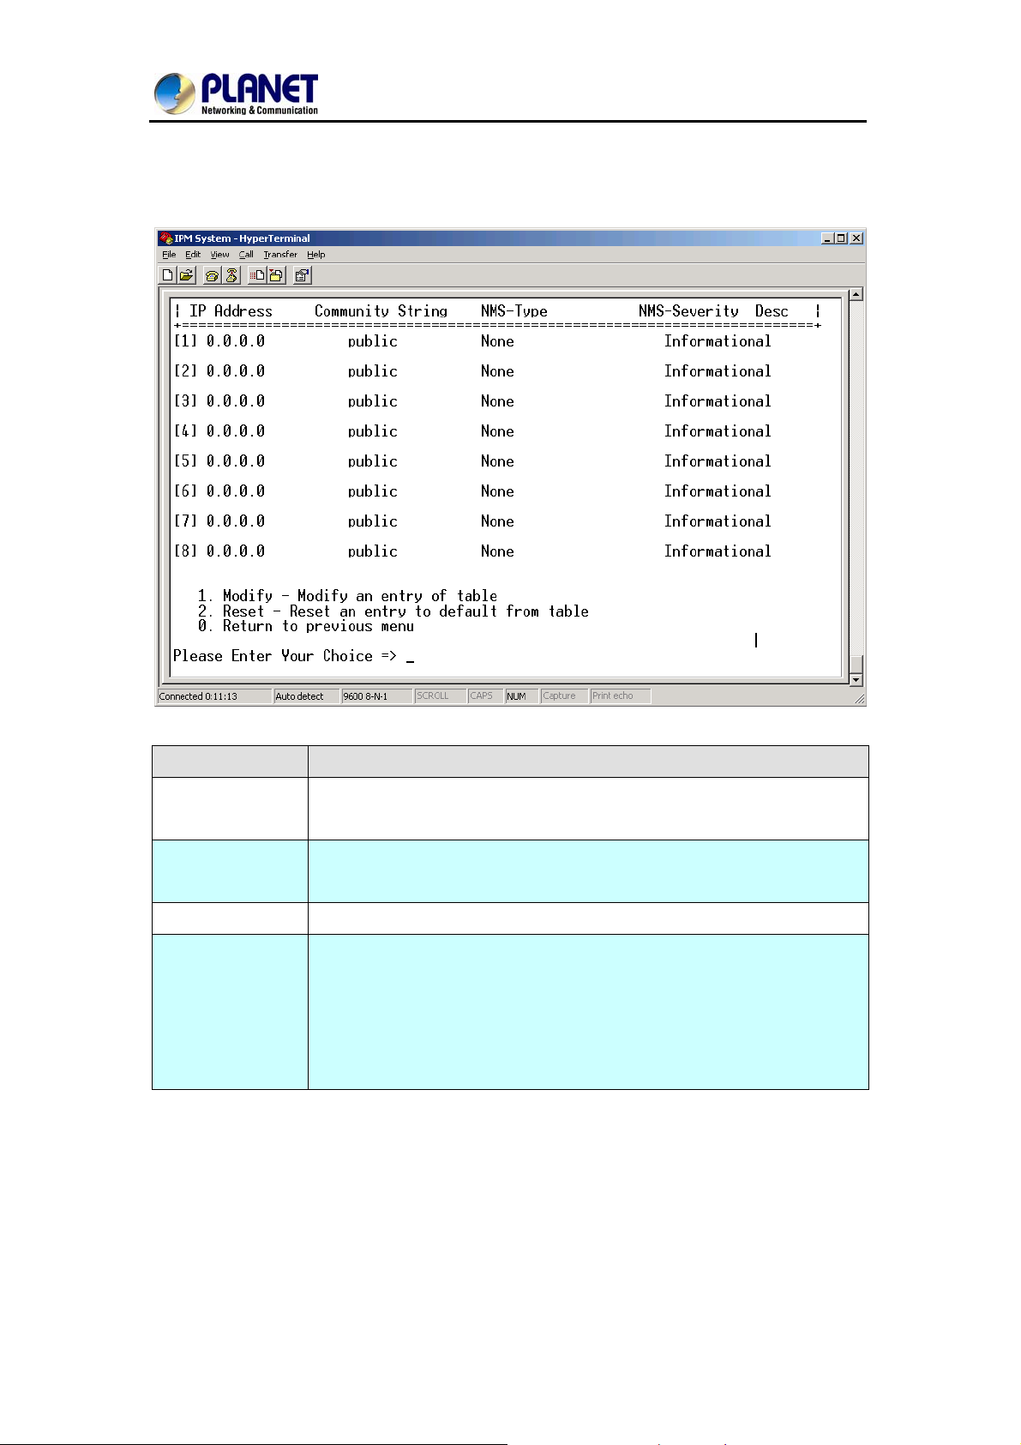Click '0. Return to previous menu' line
1021x1445 pixels.
tap(305, 626)
